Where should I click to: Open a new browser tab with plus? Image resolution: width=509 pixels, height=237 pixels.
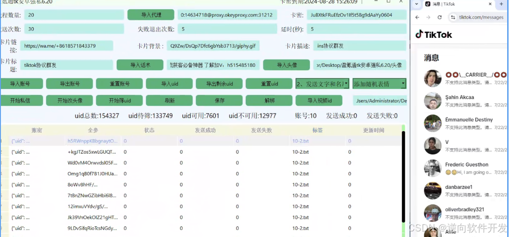(x=501, y=4)
